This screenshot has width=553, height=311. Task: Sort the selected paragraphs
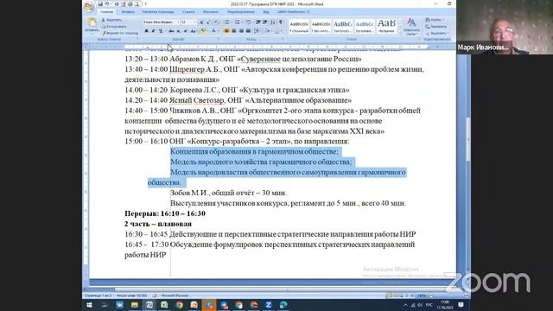point(273,22)
